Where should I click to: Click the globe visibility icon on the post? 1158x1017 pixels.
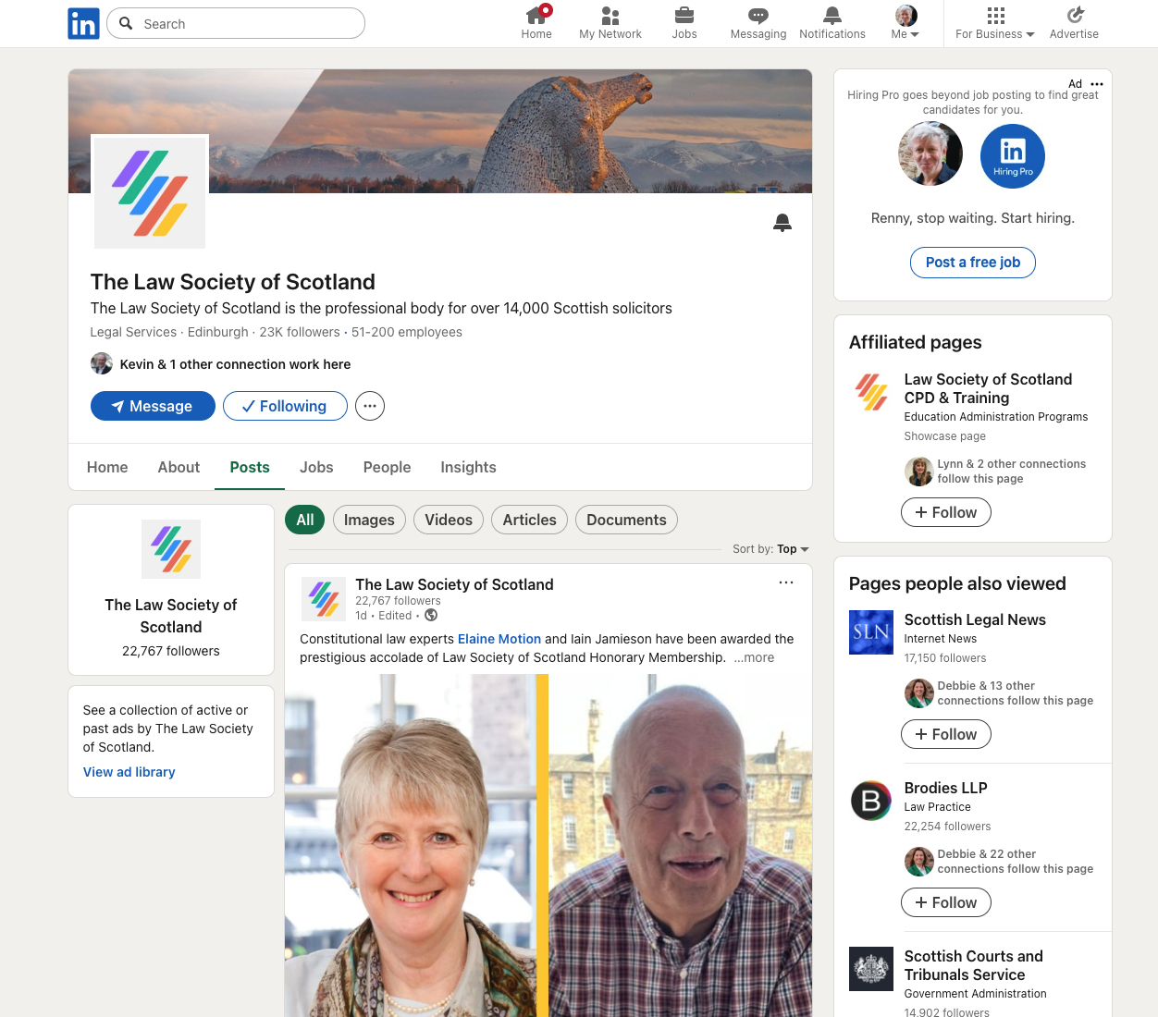[x=431, y=615]
